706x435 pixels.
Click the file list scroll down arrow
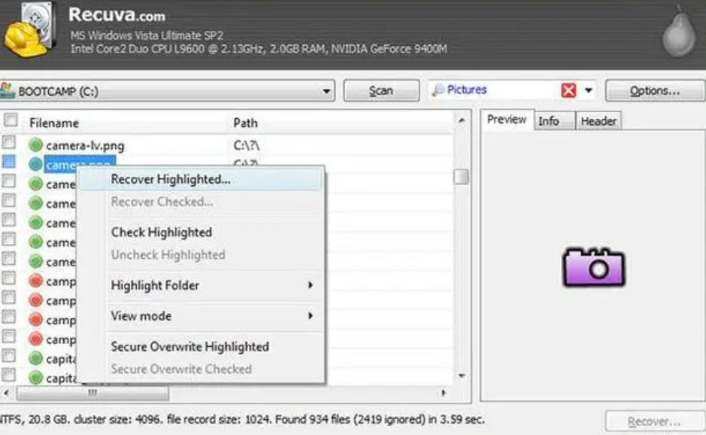pyautogui.click(x=462, y=376)
